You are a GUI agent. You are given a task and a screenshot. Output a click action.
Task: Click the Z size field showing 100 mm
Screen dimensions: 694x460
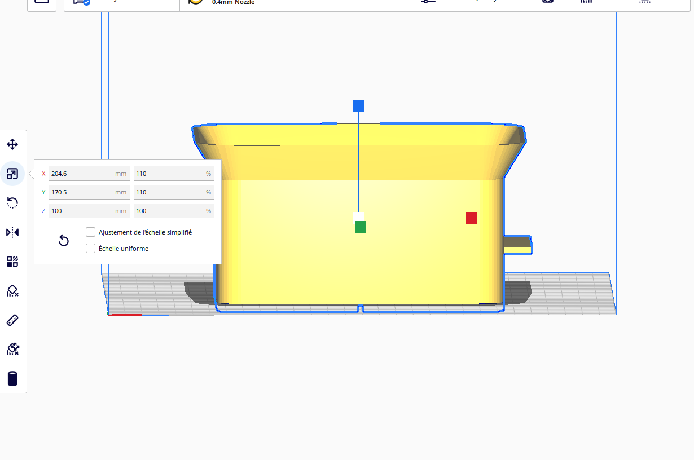[89, 211]
